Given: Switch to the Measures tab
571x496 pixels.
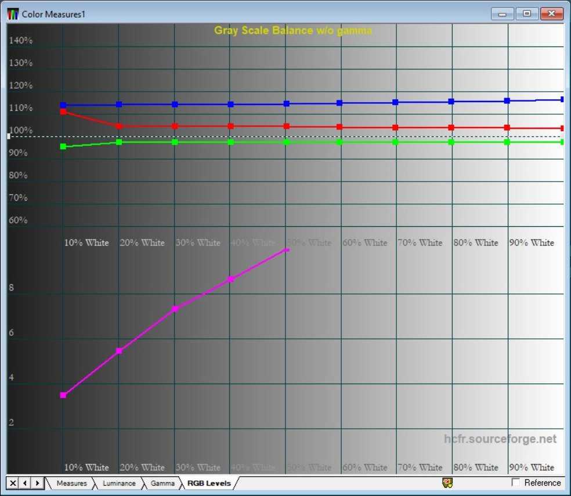Looking at the screenshot, I should 71,483.
